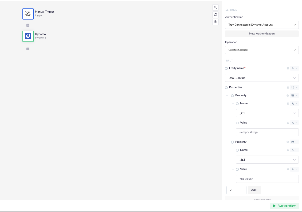Run the workflow
The height and width of the screenshot is (212, 302).
pyautogui.click(x=284, y=206)
